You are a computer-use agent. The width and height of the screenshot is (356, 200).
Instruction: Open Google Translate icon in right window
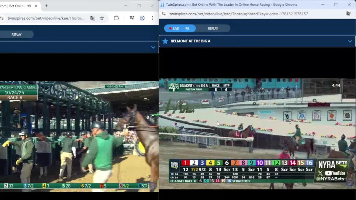349,14
